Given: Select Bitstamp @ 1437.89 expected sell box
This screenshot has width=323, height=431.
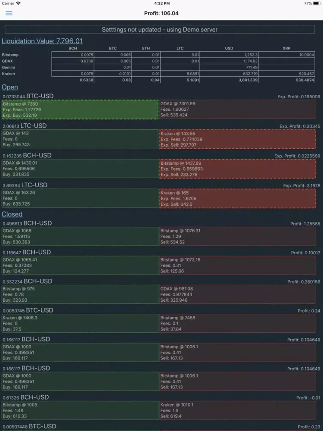Looking at the screenshot, I should point(237,169).
